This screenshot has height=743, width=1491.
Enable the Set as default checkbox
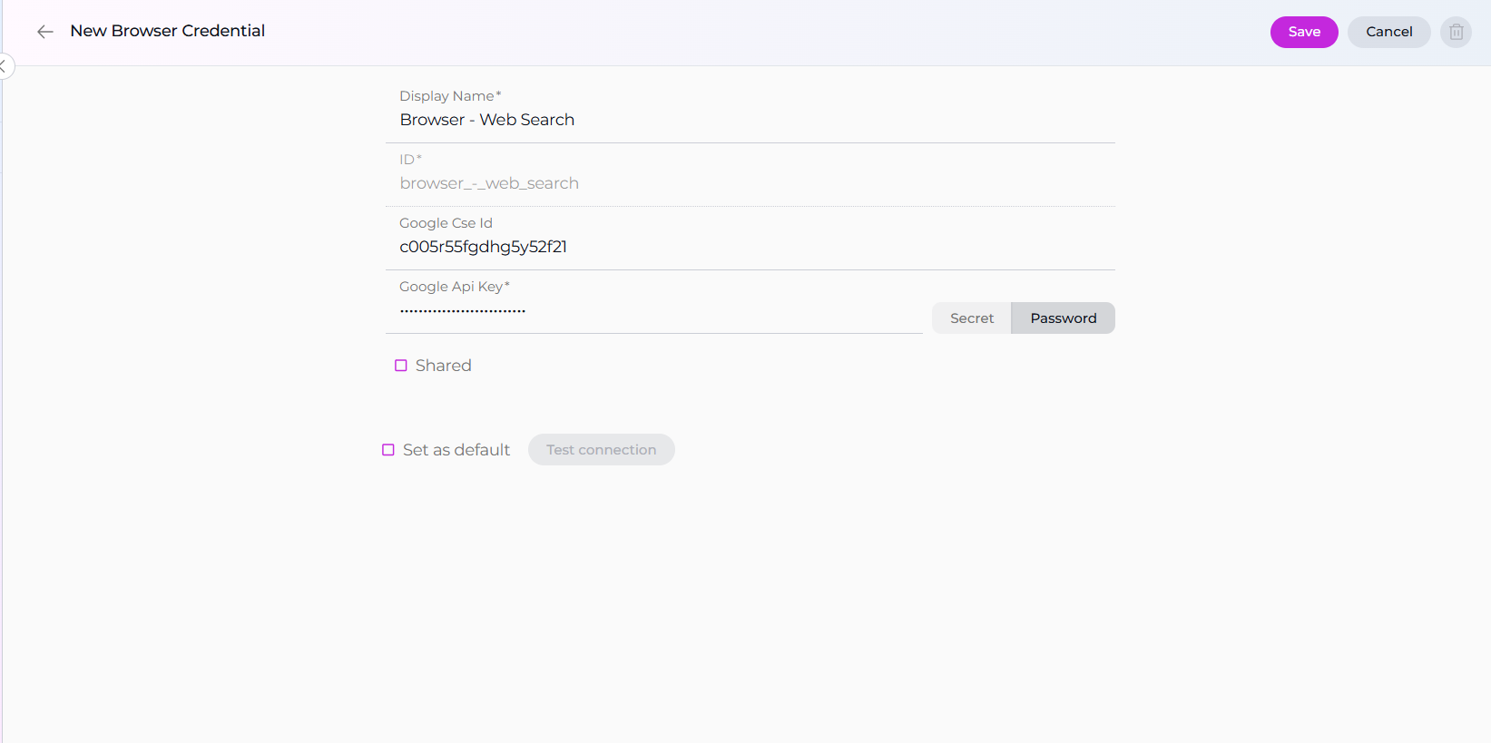[x=388, y=450]
